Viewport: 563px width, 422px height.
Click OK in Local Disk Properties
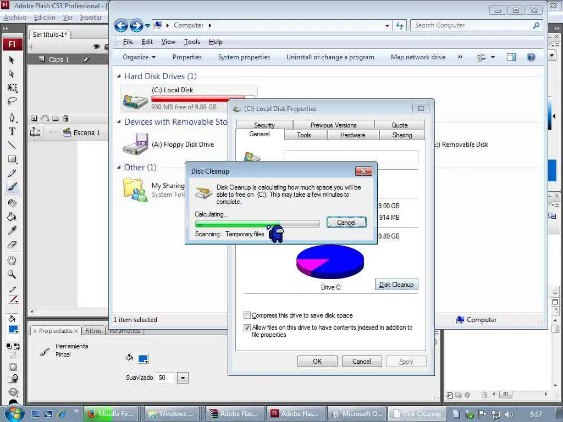[317, 362]
